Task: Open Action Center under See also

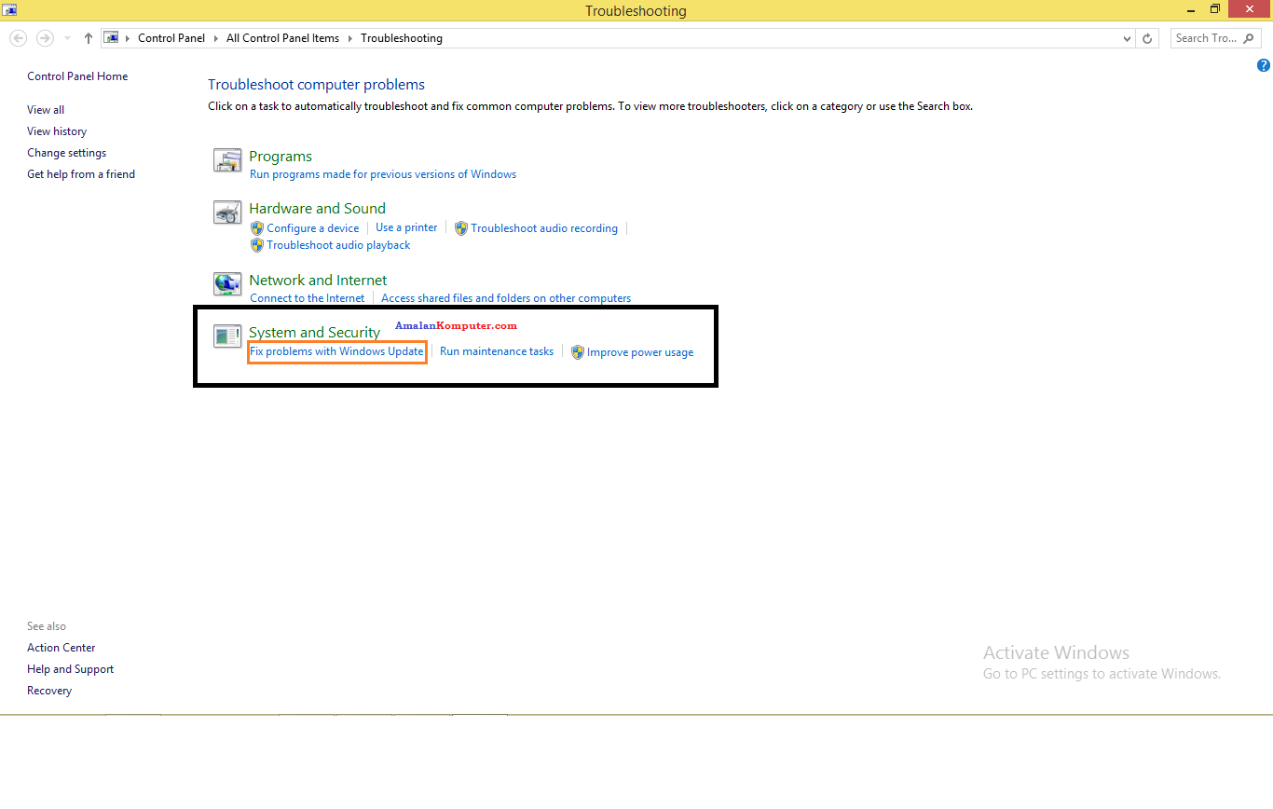Action: point(61,647)
